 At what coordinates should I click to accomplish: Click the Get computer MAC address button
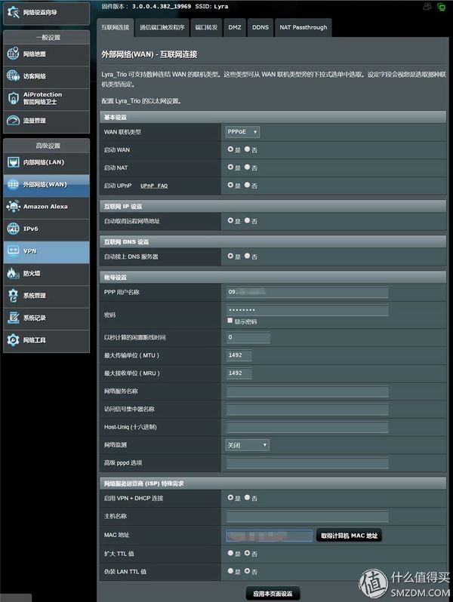349,536
